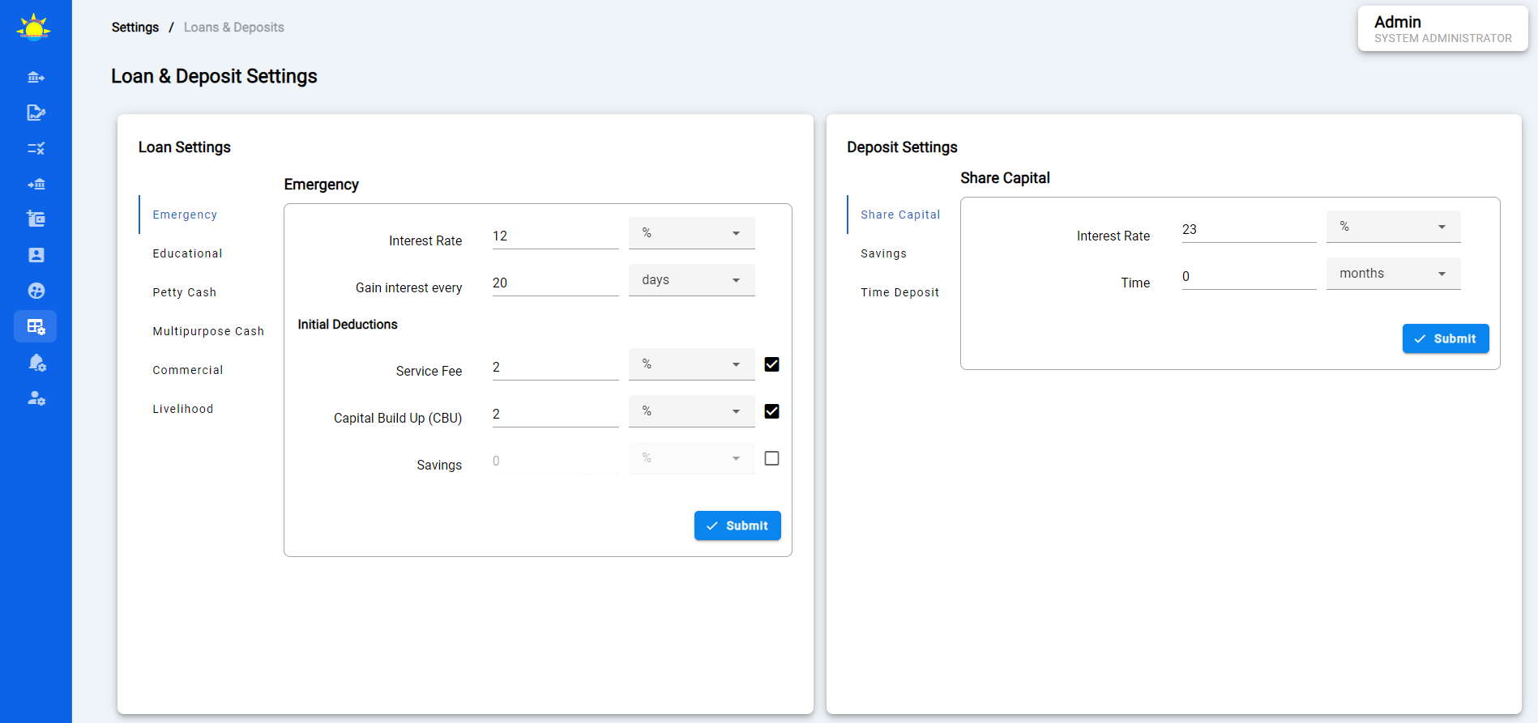Open the document signing pen icon
This screenshot has height=723, width=1538.
click(x=36, y=113)
